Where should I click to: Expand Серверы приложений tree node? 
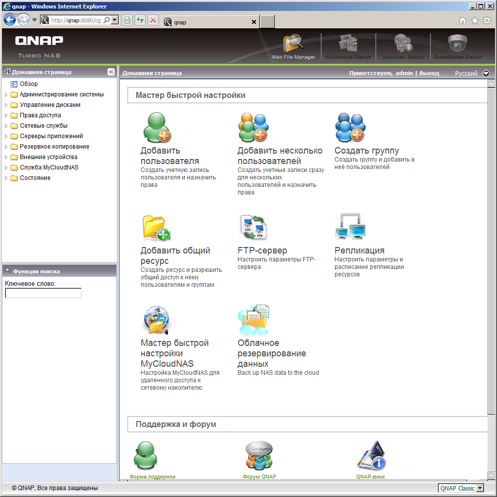click(x=6, y=136)
